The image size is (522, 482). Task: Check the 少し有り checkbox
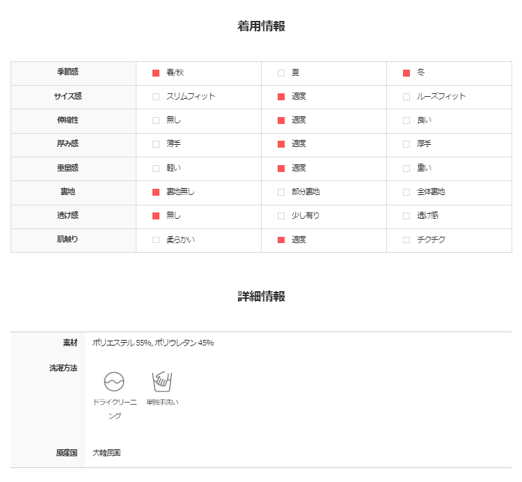pos(281,216)
